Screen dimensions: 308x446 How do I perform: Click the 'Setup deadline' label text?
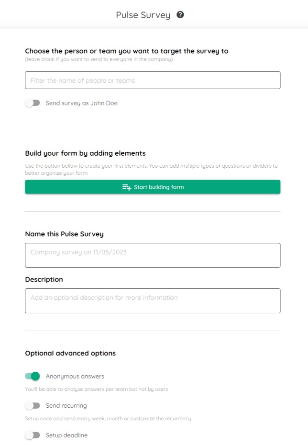click(66, 435)
